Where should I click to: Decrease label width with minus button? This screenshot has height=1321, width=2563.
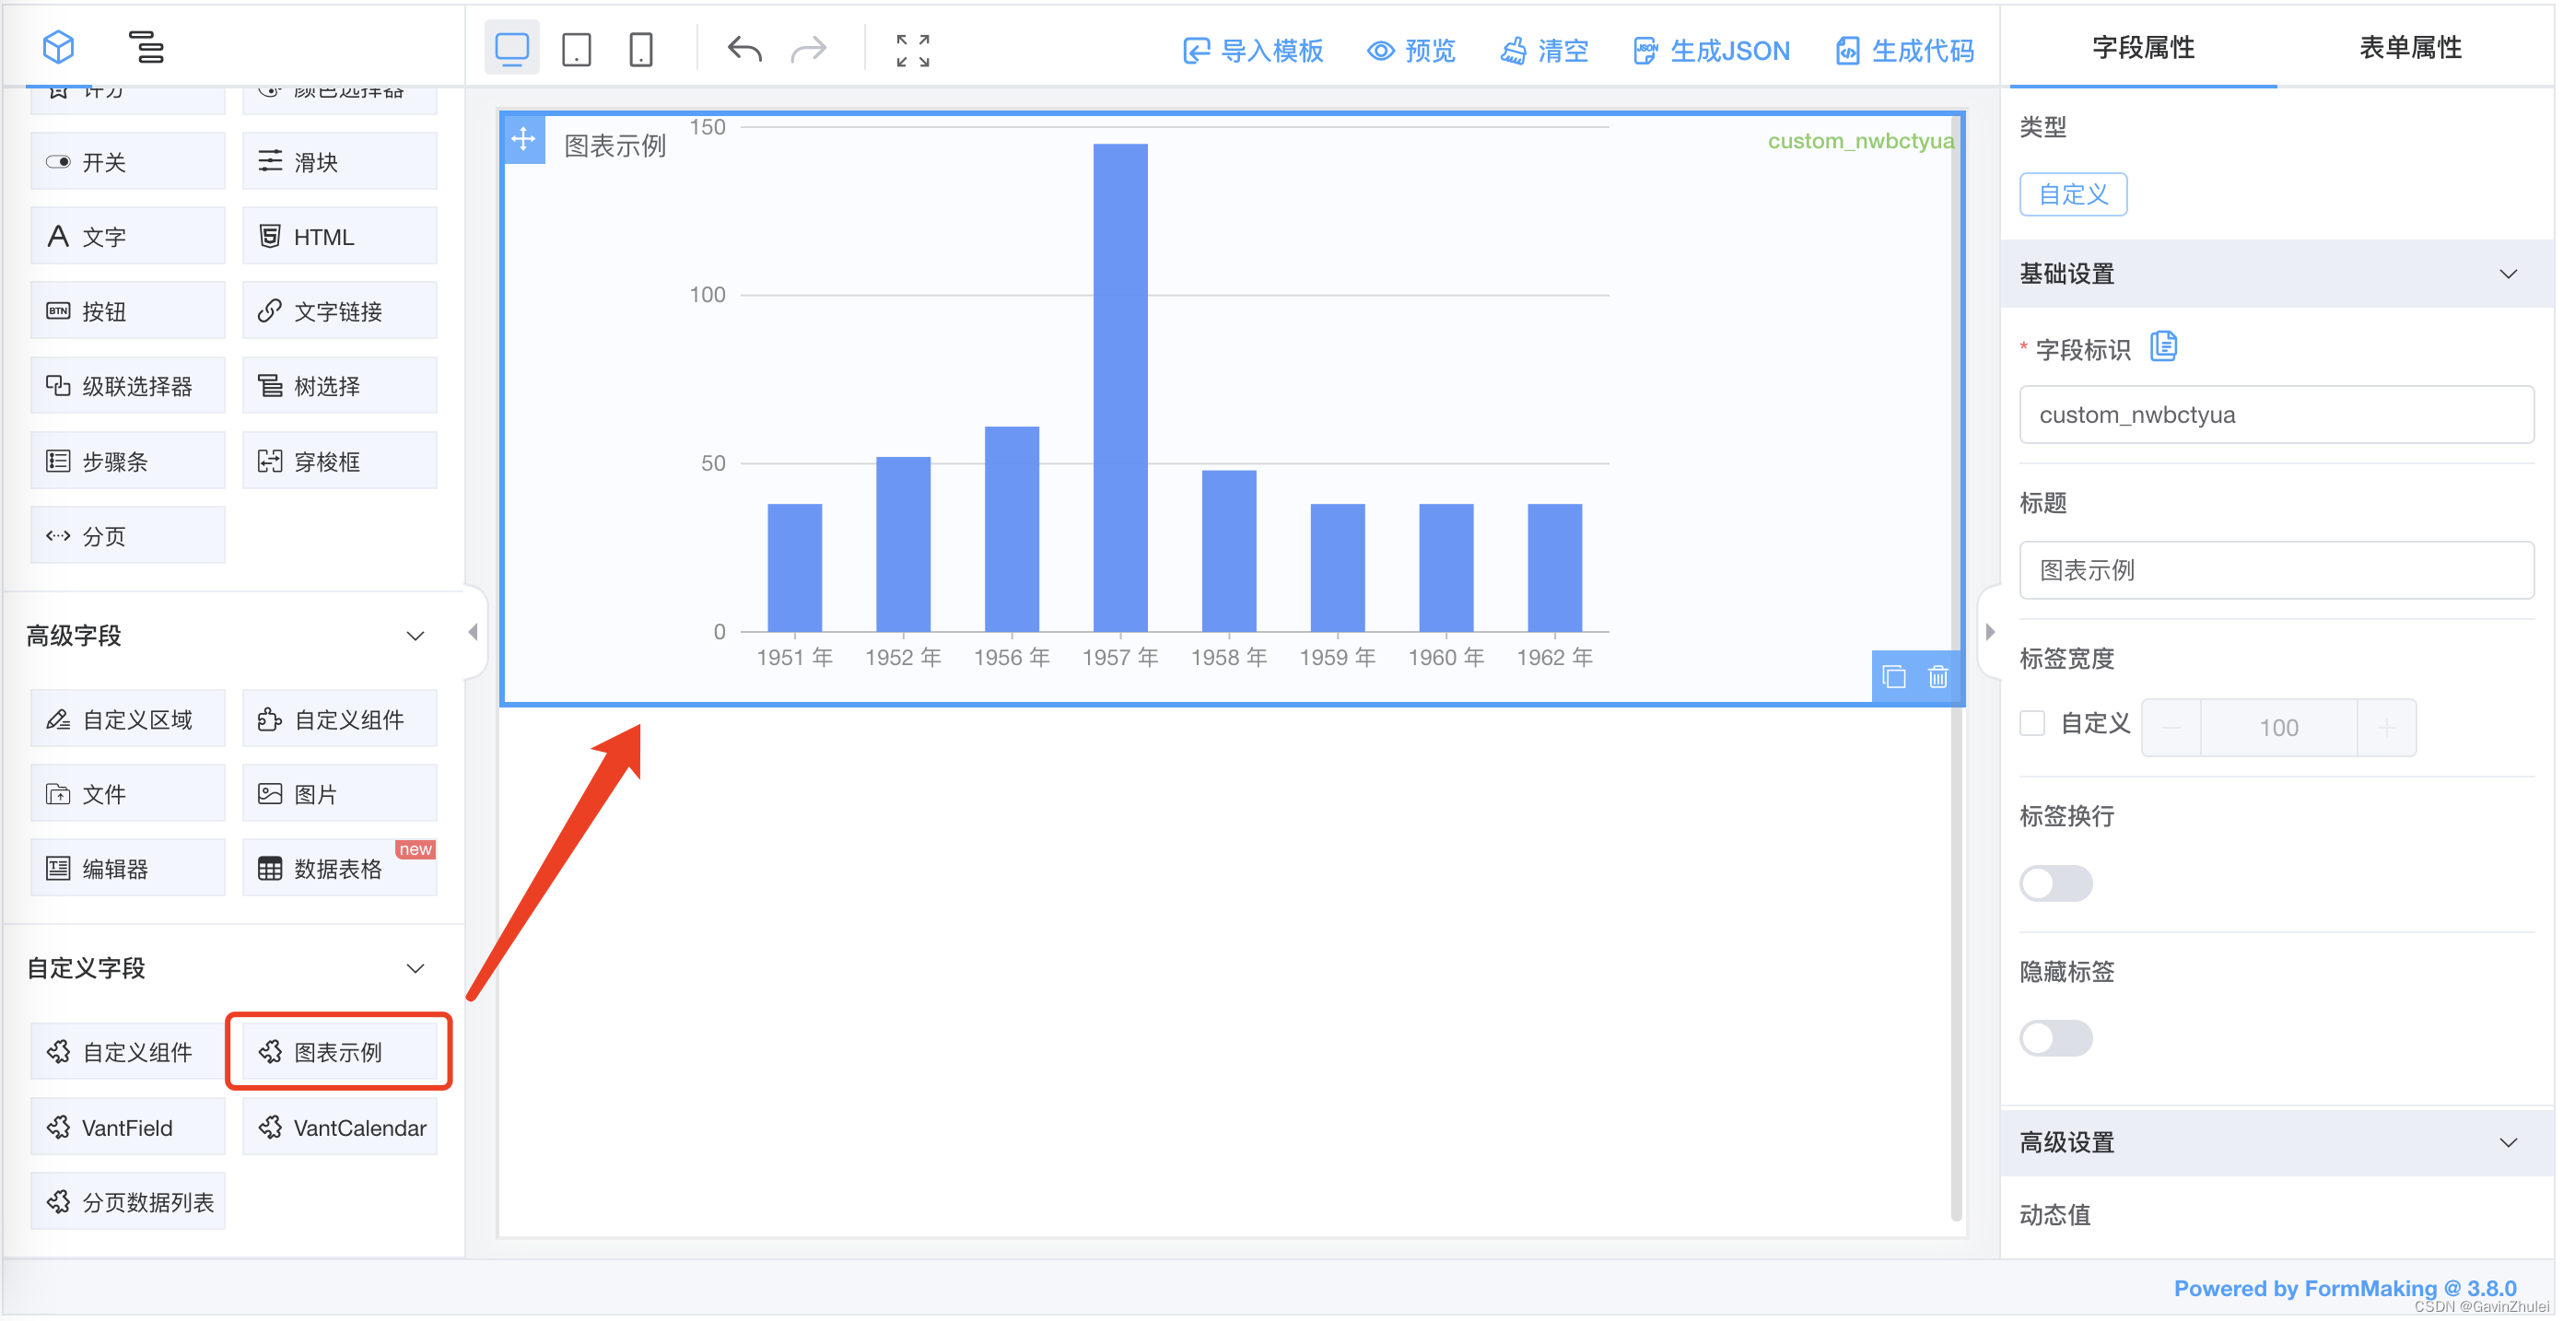tap(2171, 728)
